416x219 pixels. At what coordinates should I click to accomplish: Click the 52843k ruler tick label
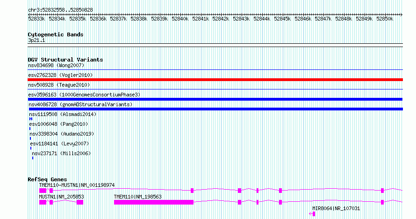click(x=241, y=19)
